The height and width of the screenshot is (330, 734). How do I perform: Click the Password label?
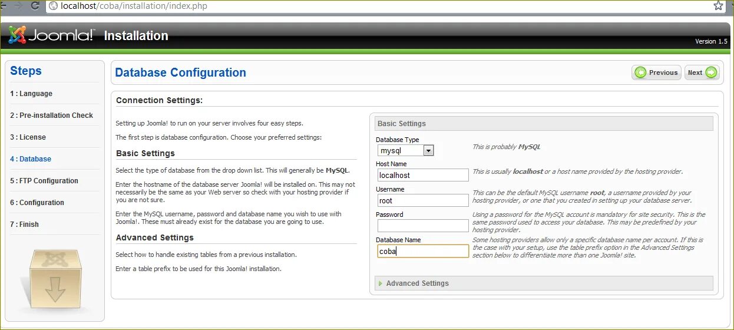point(389,214)
